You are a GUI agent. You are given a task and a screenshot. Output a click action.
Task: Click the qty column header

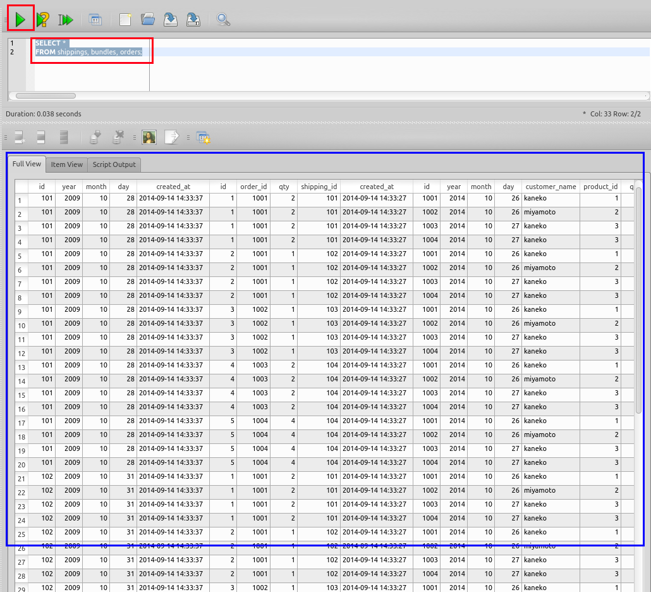click(284, 187)
